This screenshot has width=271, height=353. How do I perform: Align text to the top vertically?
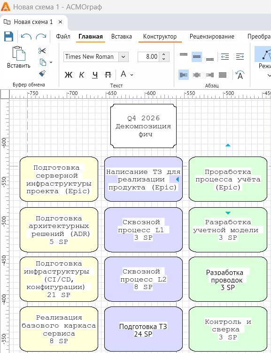point(184,54)
